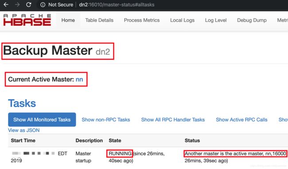Click the browser forward arrow
The image size is (288, 169).
[17, 4]
